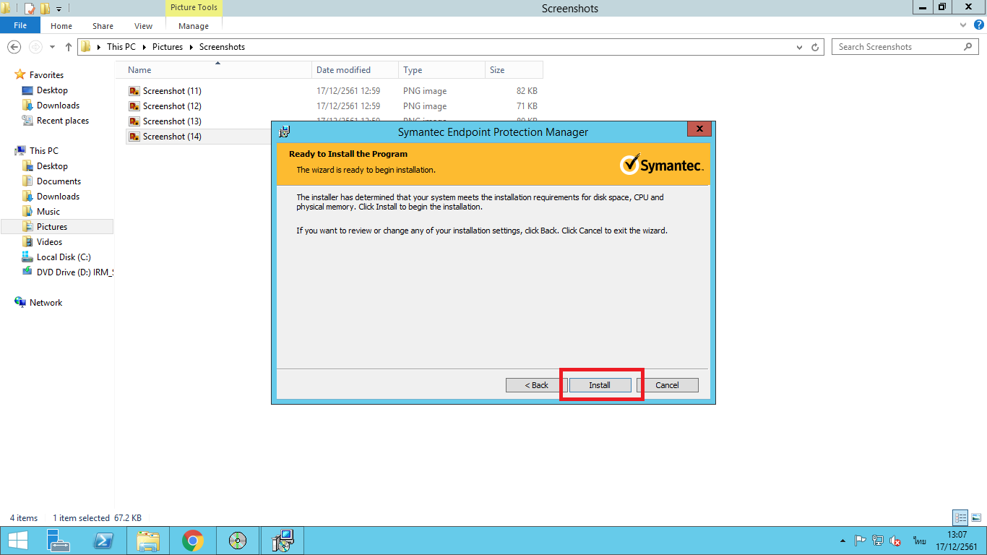The image size is (987, 555).
Task: Click the Back button in the installer
Action: [x=537, y=385]
